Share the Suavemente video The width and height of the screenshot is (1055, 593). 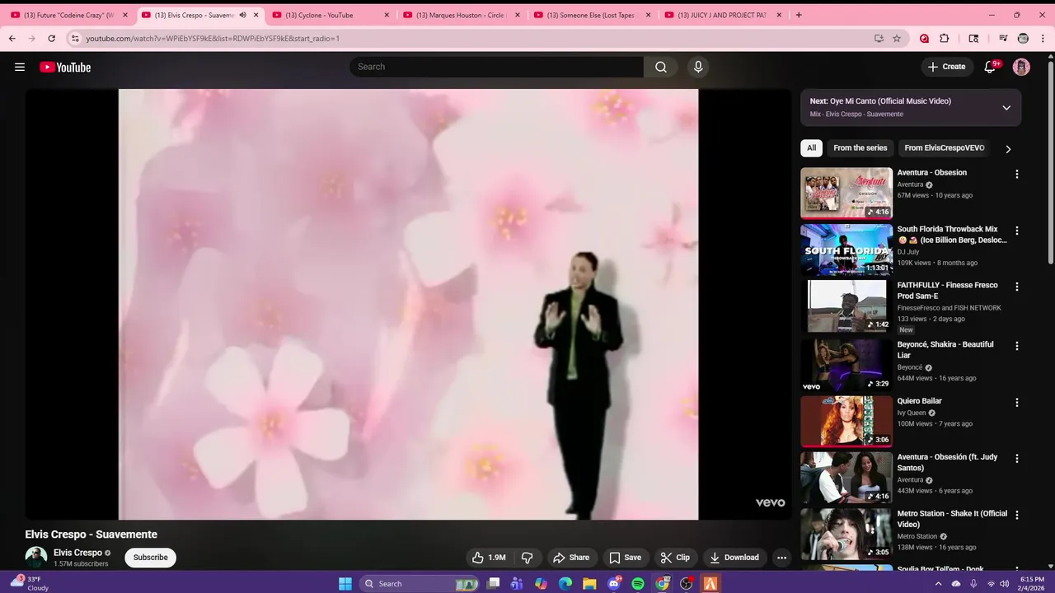tap(571, 558)
